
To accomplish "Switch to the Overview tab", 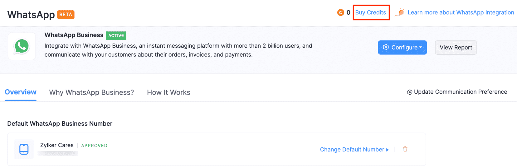I will [x=21, y=92].
